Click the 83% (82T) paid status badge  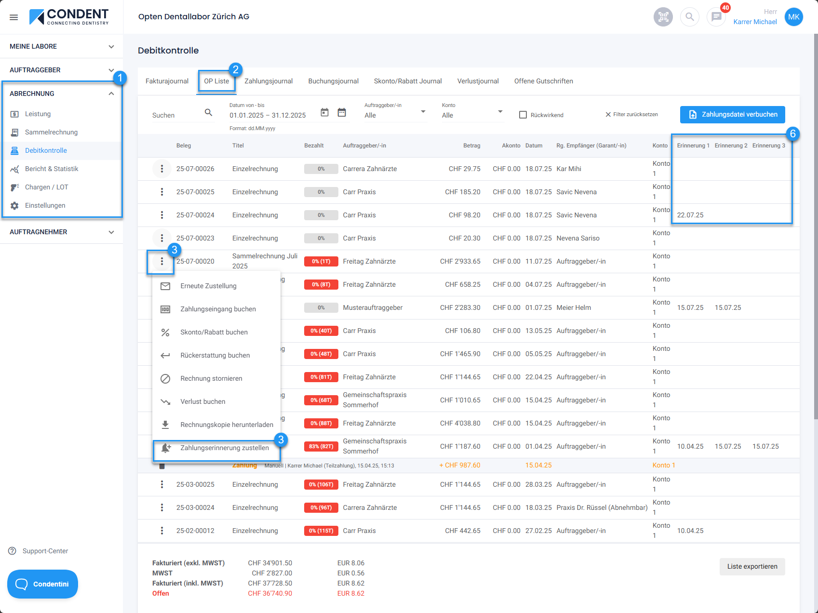tap(321, 447)
